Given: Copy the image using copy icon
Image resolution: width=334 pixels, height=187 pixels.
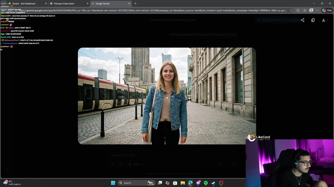Looking at the screenshot, I should pos(313,20).
